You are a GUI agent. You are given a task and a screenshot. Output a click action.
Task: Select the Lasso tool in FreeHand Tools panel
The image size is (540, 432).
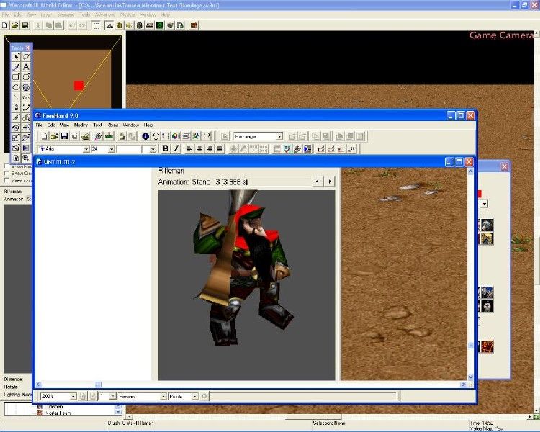26,57
